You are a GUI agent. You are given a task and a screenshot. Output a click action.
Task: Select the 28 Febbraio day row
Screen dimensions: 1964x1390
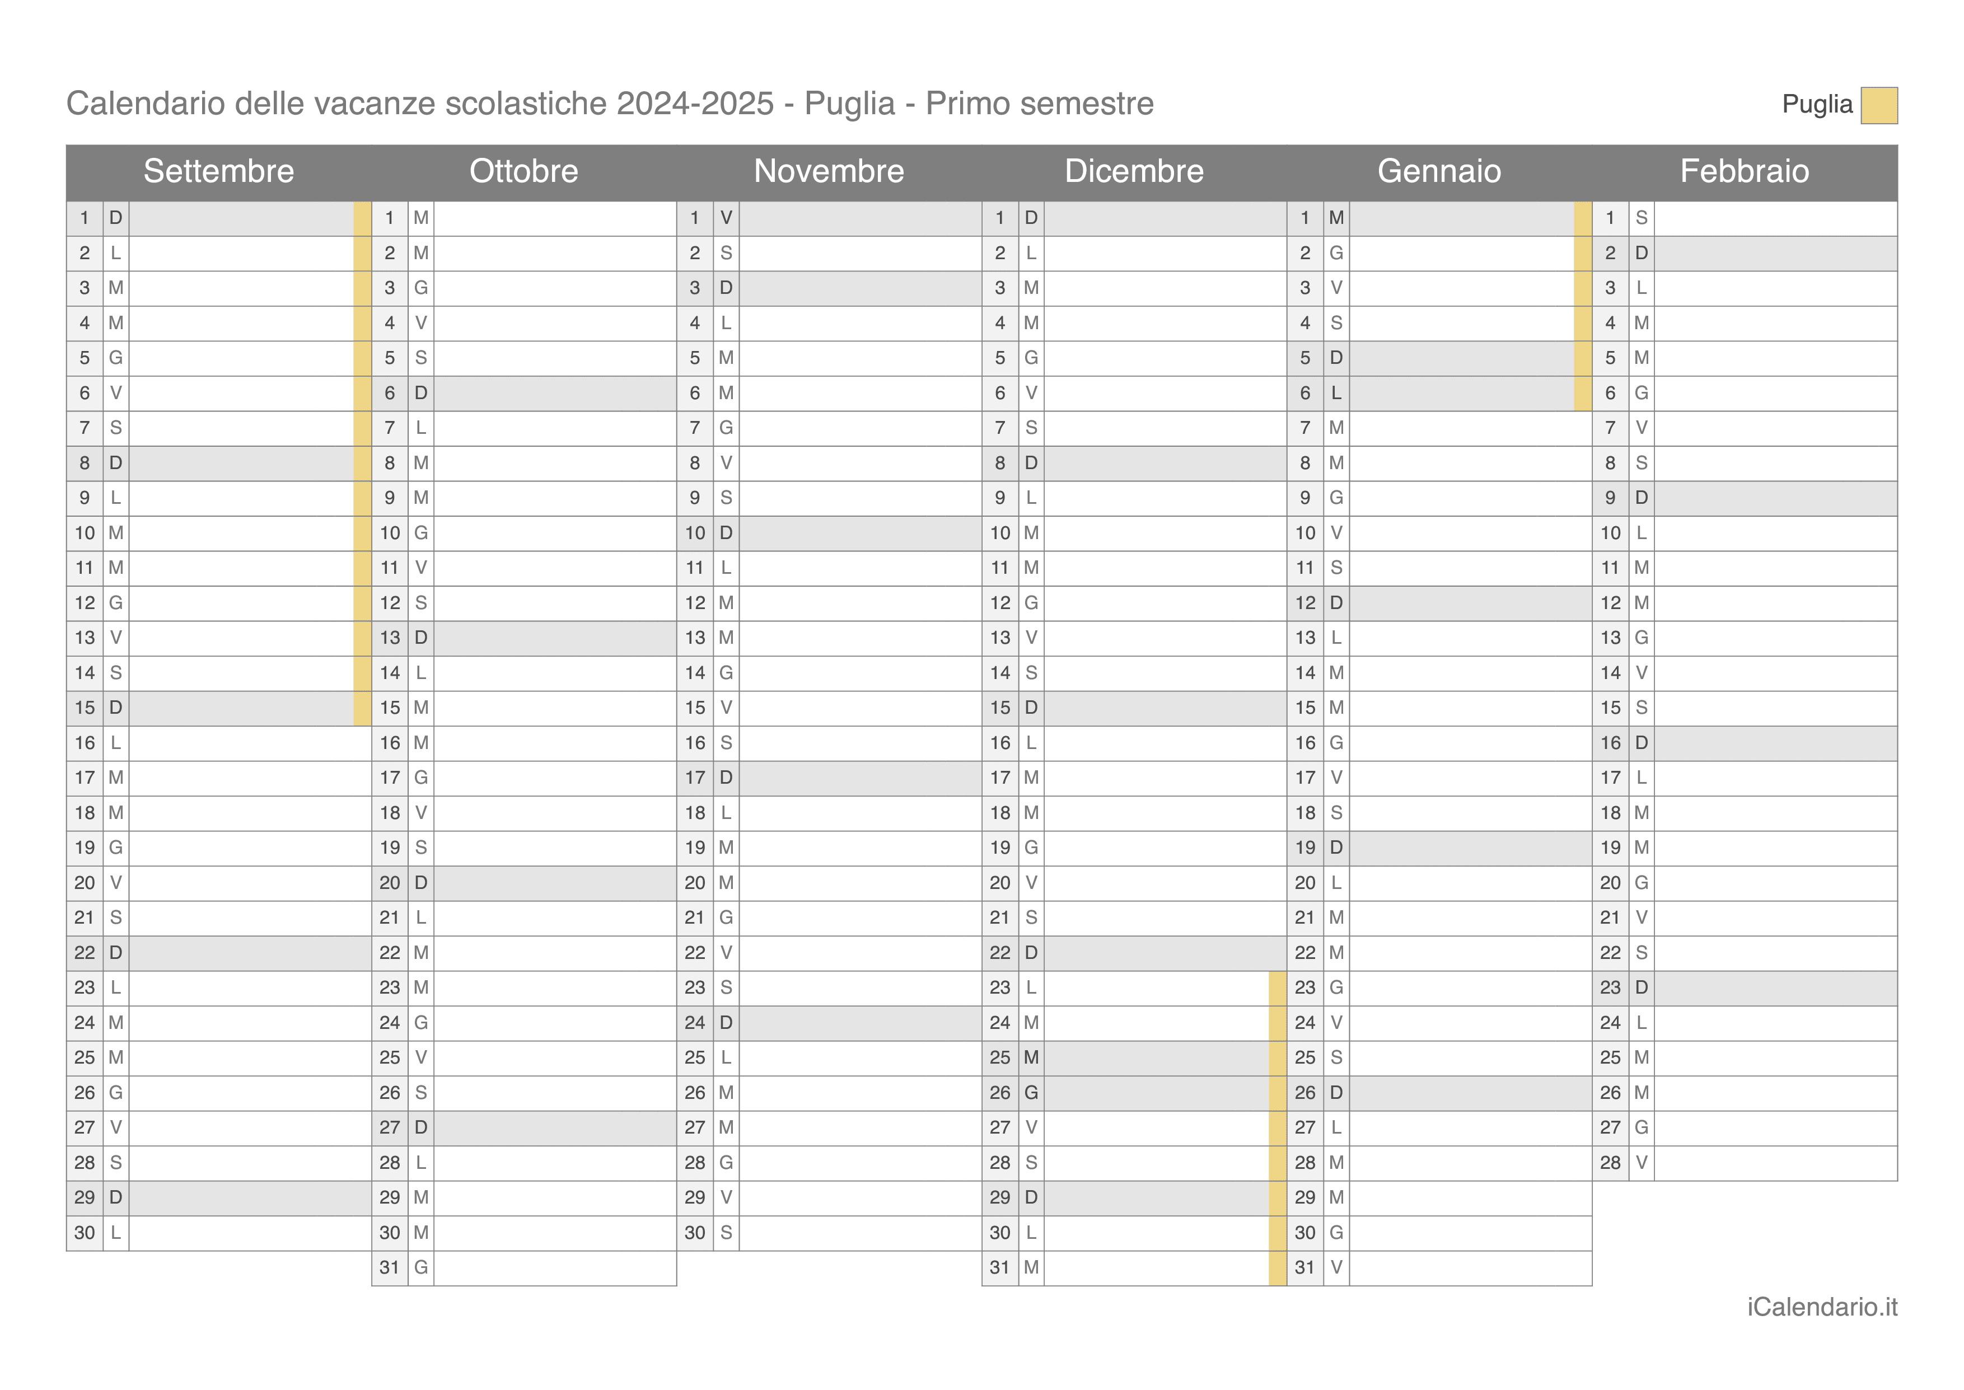1745,1163
